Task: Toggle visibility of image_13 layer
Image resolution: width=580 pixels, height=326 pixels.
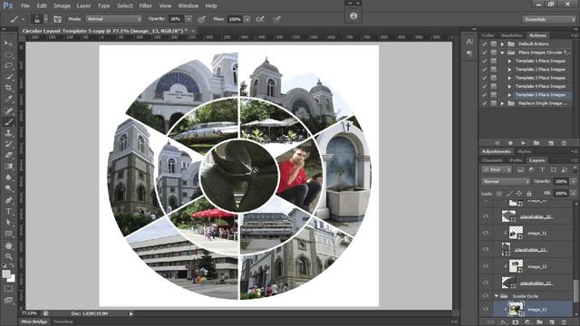Action: [486, 309]
